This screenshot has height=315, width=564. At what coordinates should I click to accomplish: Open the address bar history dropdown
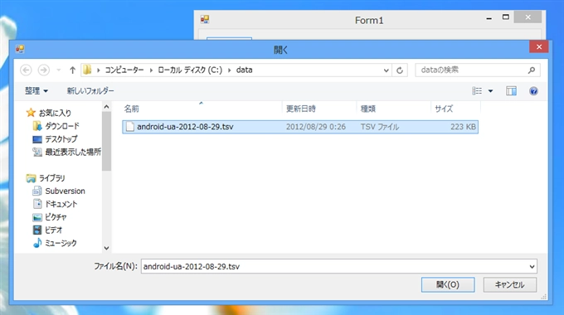pyautogui.click(x=386, y=70)
